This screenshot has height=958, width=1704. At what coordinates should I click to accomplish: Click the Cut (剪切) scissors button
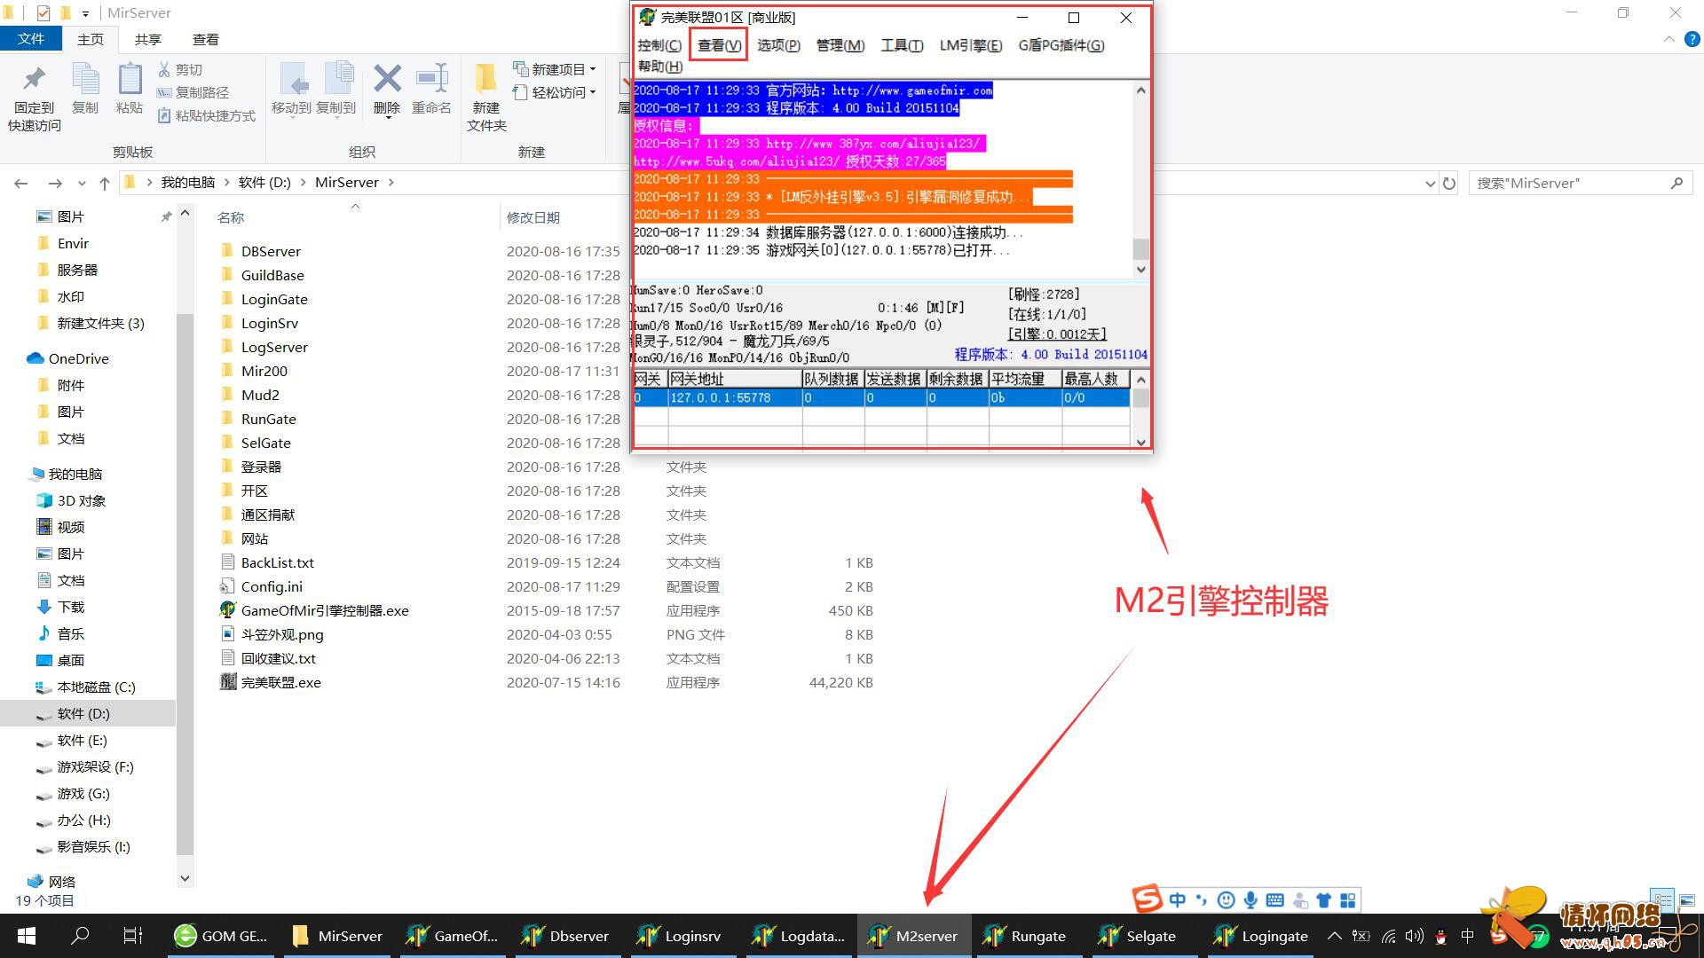[180, 69]
